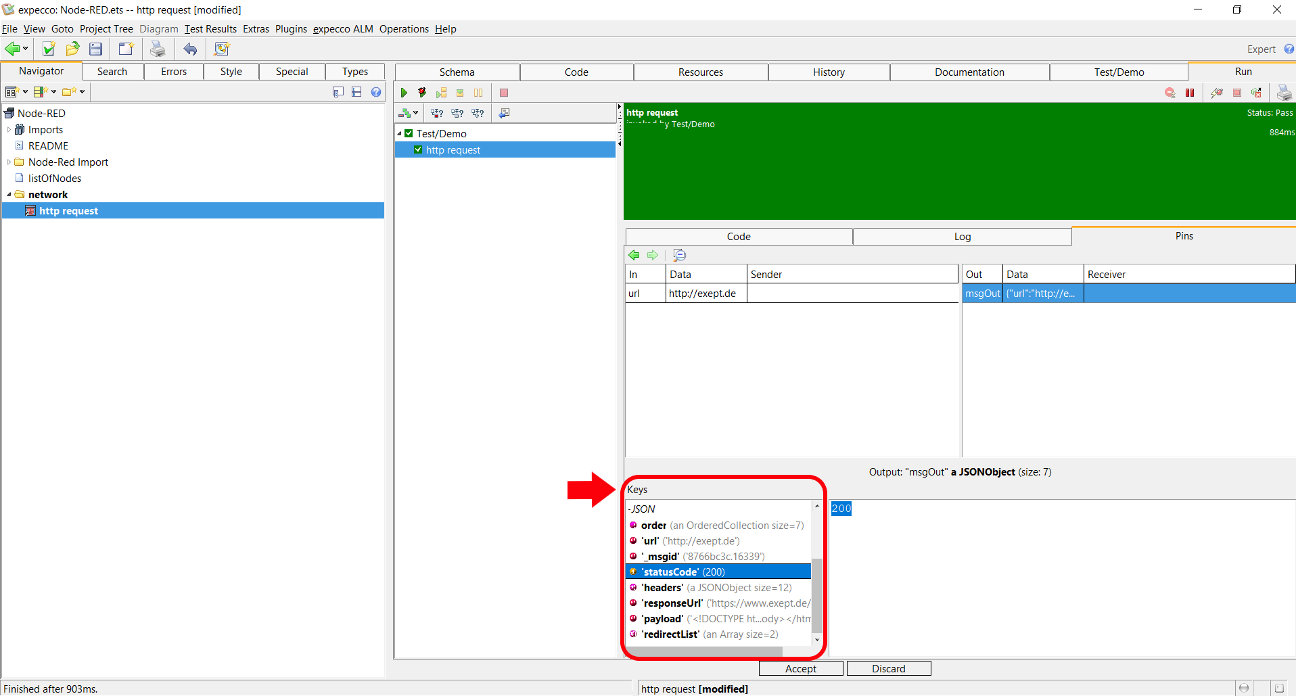Click the Discard button
Screen dimensions: 1296x696
(888, 668)
